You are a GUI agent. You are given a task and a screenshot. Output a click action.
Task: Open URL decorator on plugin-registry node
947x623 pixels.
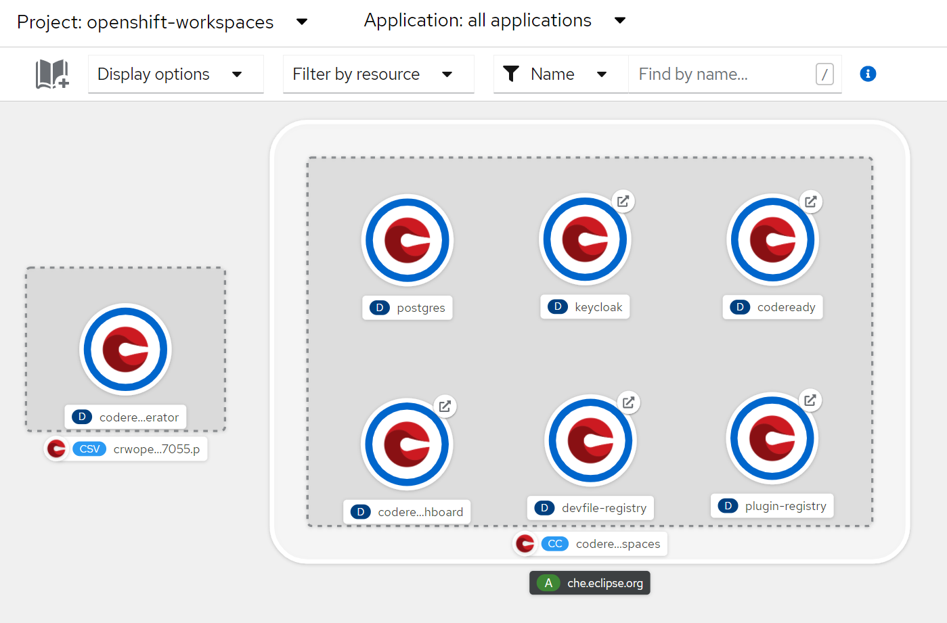coord(810,400)
